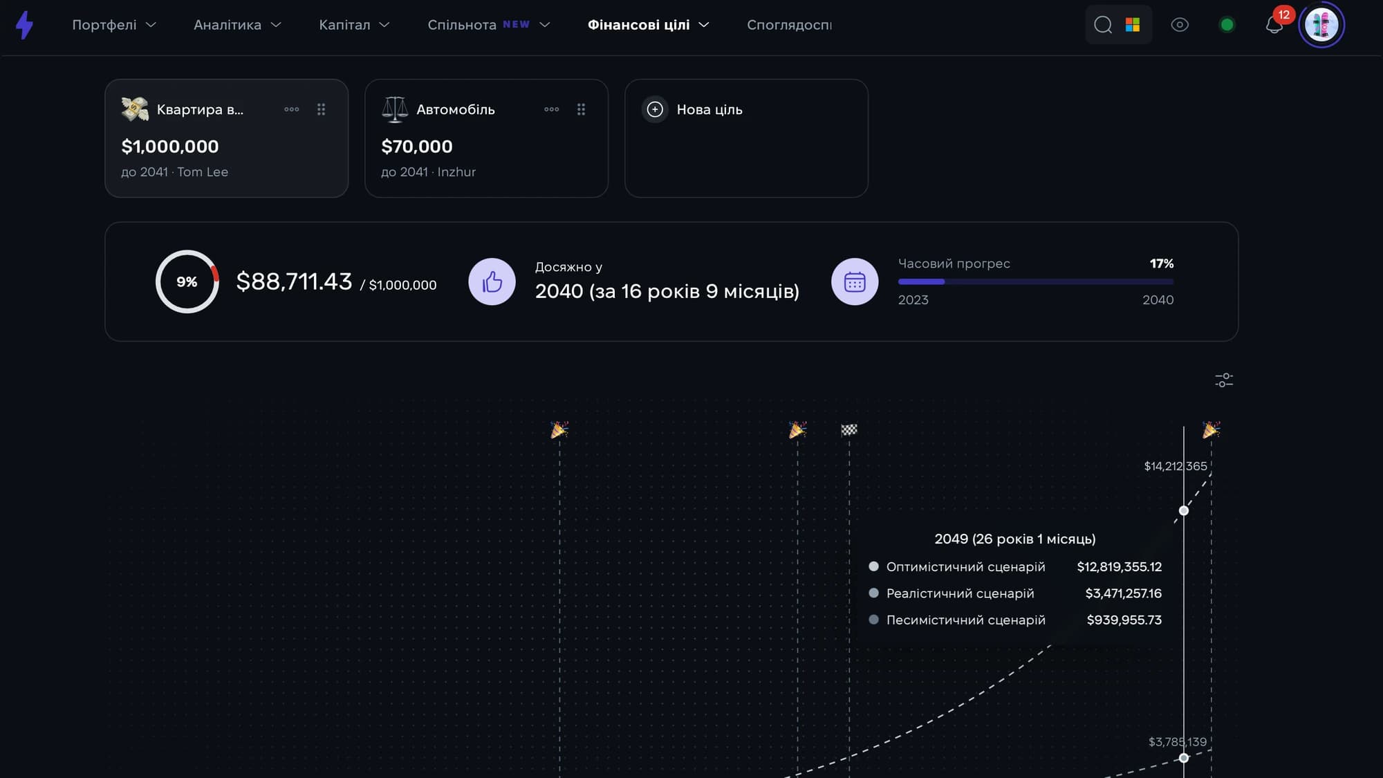Click Реалістичний сценарій legend dot
The height and width of the screenshot is (778, 1383).
pyautogui.click(x=873, y=593)
